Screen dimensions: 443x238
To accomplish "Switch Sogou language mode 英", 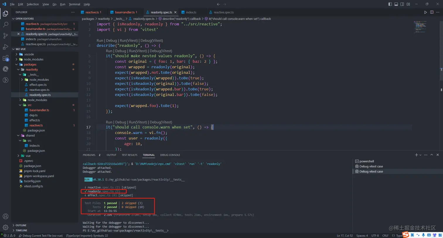I will point(412,235).
